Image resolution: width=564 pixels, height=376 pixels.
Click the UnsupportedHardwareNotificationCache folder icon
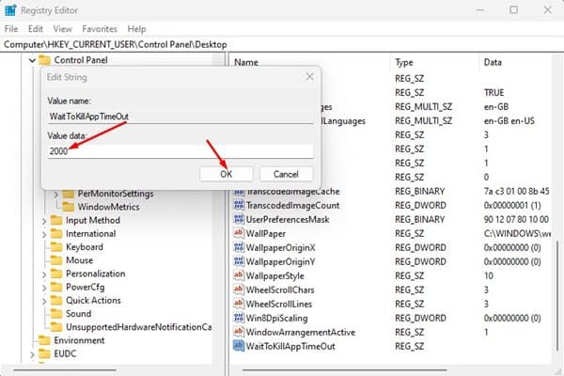pyautogui.click(x=56, y=327)
